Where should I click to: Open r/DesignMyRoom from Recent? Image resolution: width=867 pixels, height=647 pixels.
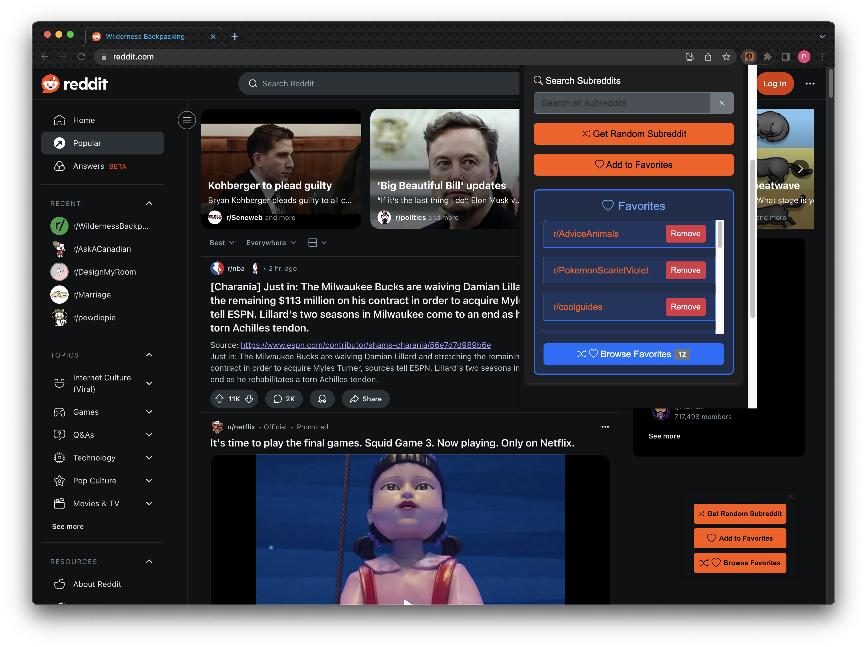(x=103, y=272)
